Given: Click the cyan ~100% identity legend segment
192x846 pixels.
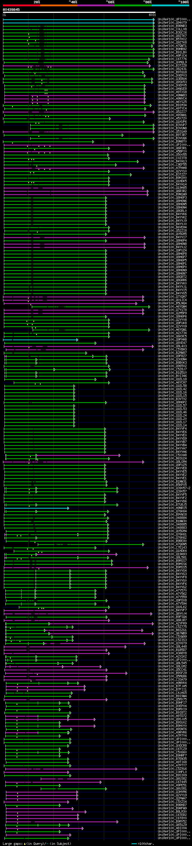Looking at the screenshot, I should 170,5.
